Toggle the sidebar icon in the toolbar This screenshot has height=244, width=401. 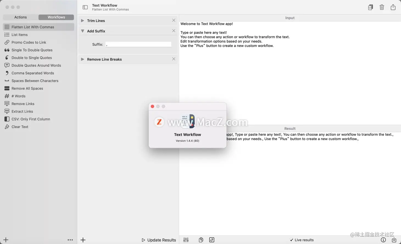pyautogui.click(x=85, y=7)
